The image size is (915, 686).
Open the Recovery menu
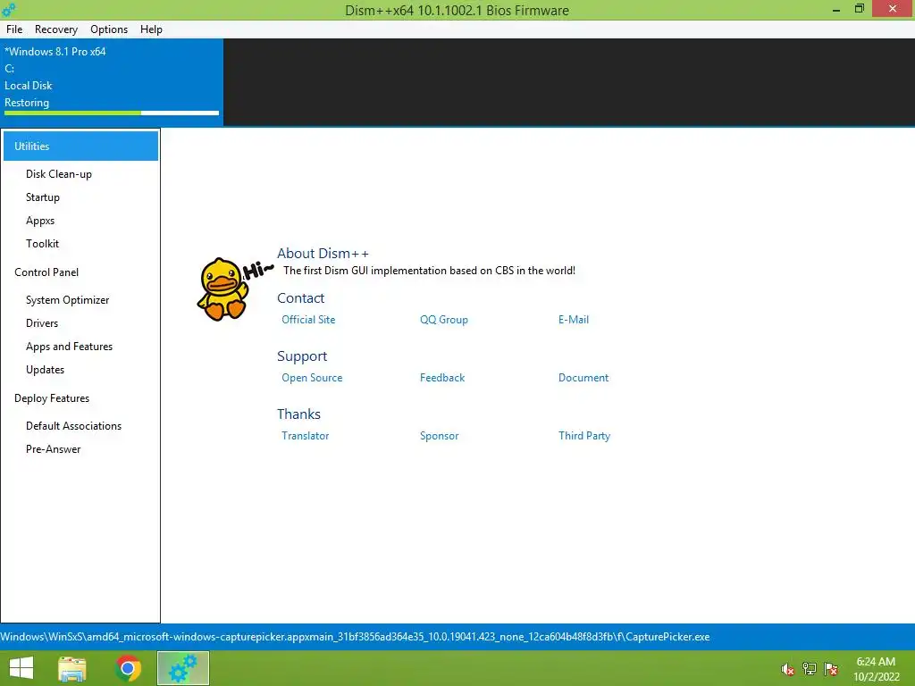coord(56,29)
